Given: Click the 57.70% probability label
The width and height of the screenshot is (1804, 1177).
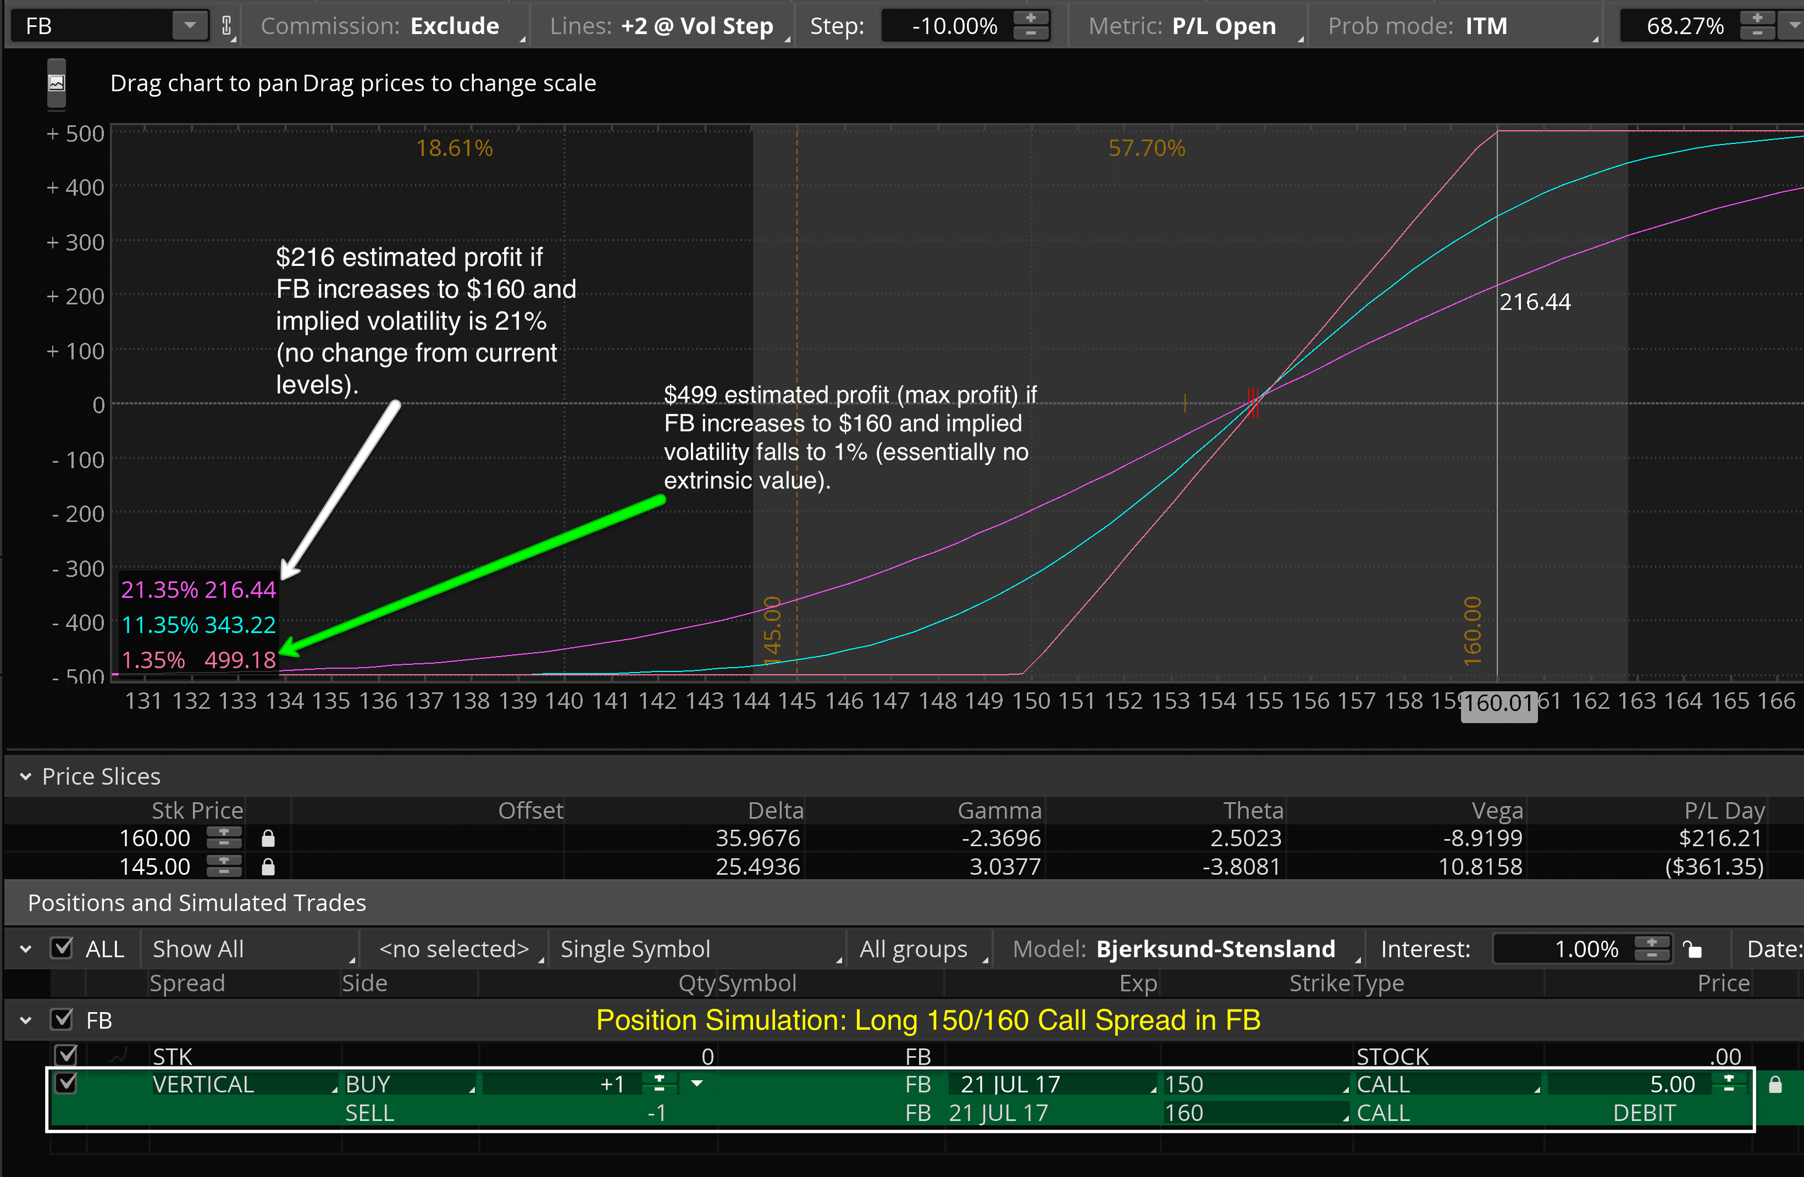Looking at the screenshot, I should 1147,148.
